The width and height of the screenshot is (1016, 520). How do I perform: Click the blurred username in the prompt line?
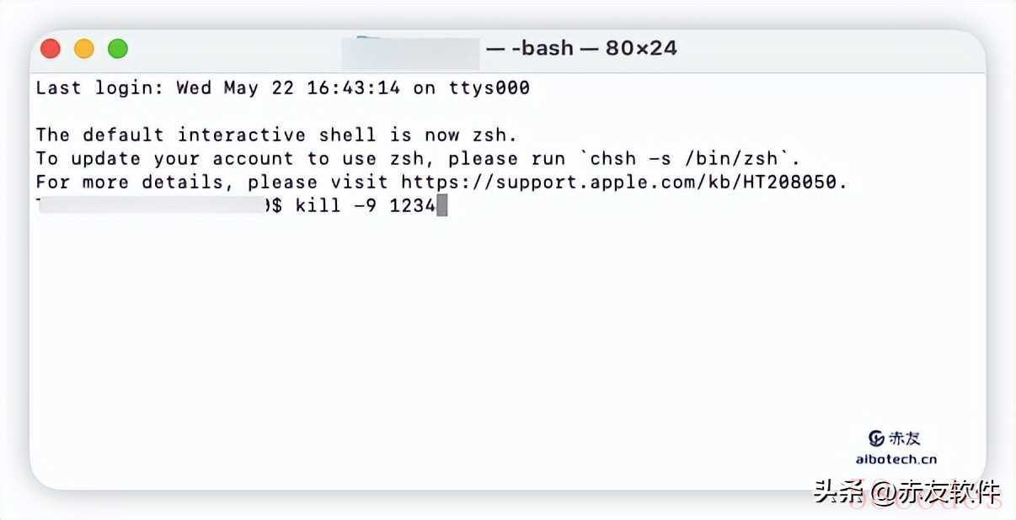click(x=152, y=205)
